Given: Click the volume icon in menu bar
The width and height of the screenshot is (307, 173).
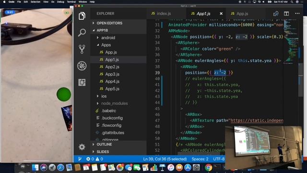Looking at the screenshot, I should pos(263,2).
